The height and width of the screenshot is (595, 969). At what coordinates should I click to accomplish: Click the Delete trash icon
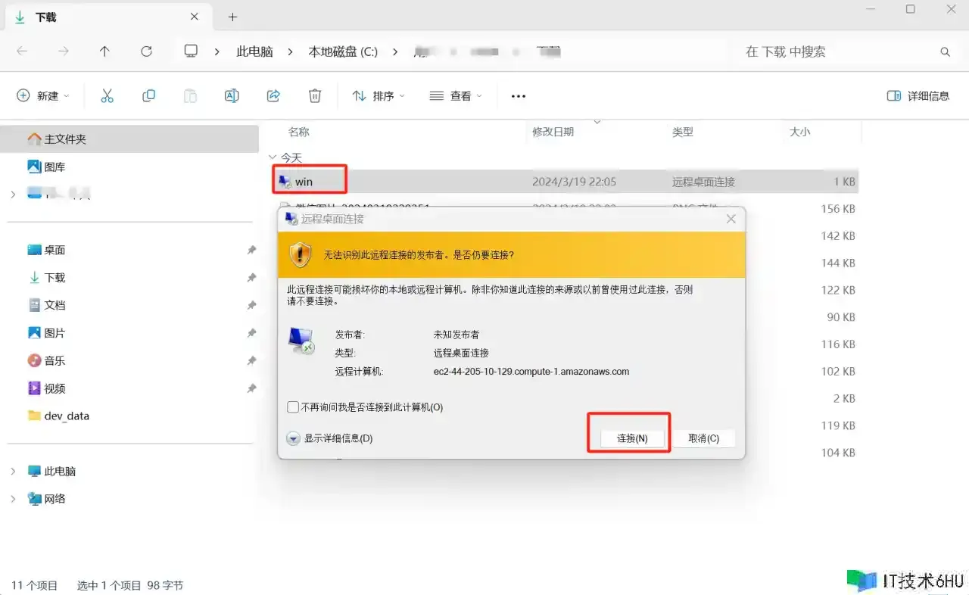tap(315, 95)
